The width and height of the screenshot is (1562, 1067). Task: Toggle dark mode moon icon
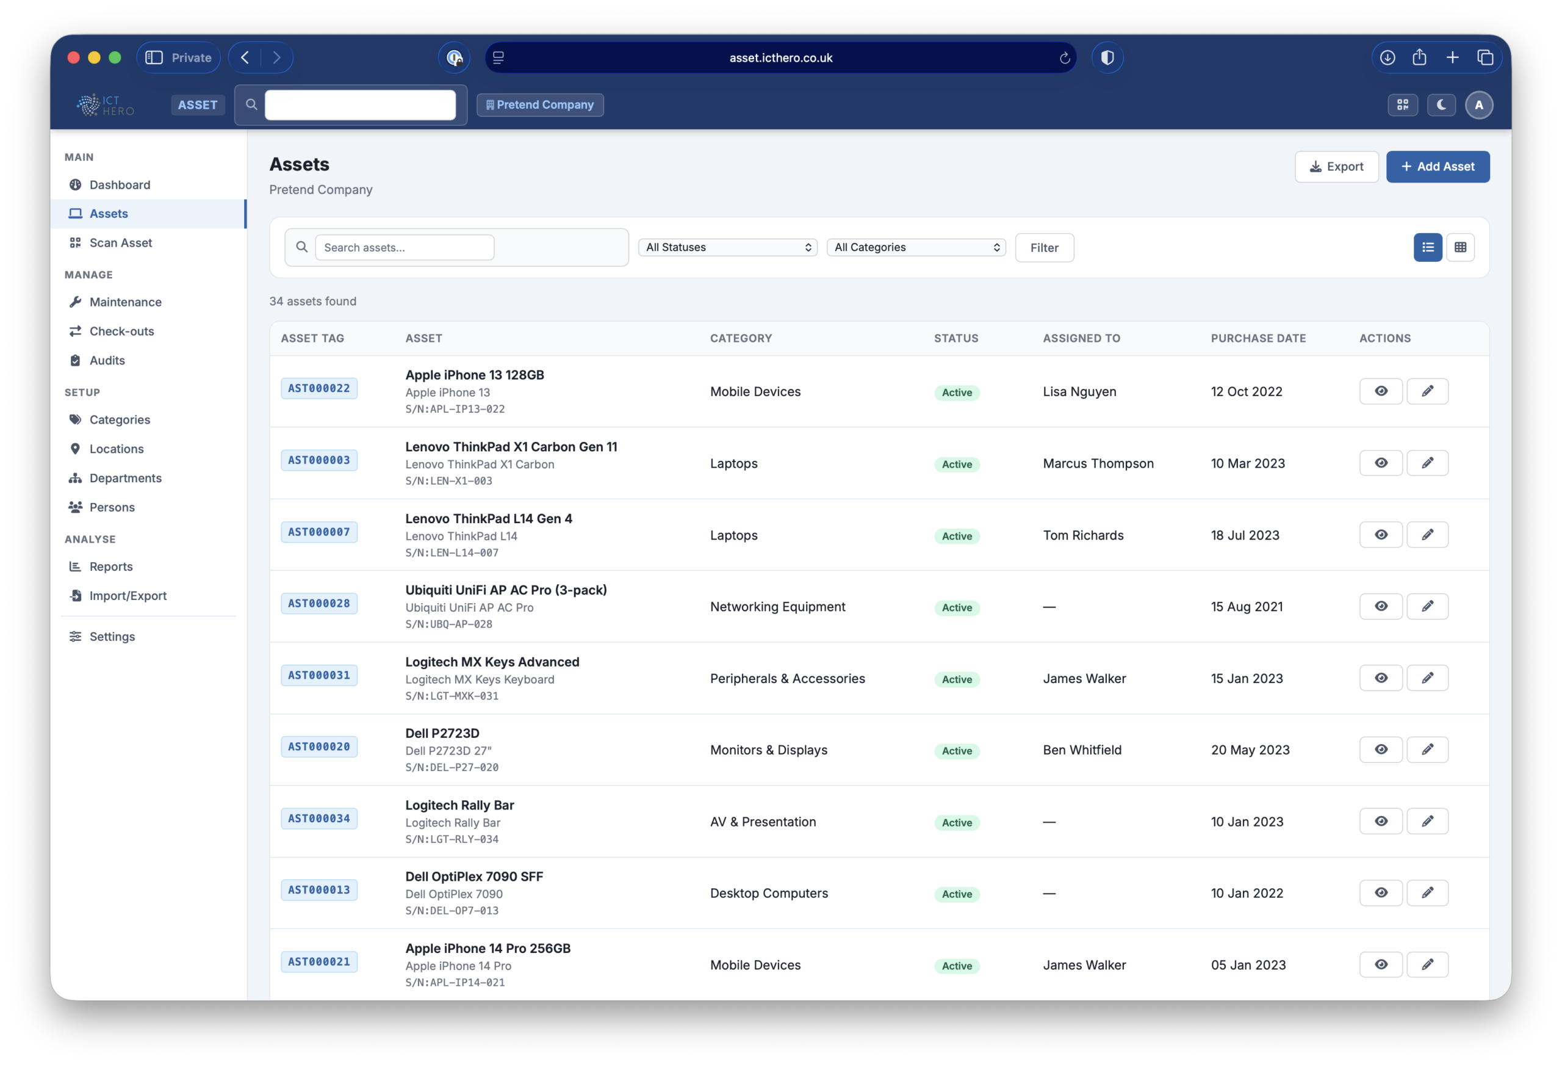pyautogui.click(x=1441, y=105)
